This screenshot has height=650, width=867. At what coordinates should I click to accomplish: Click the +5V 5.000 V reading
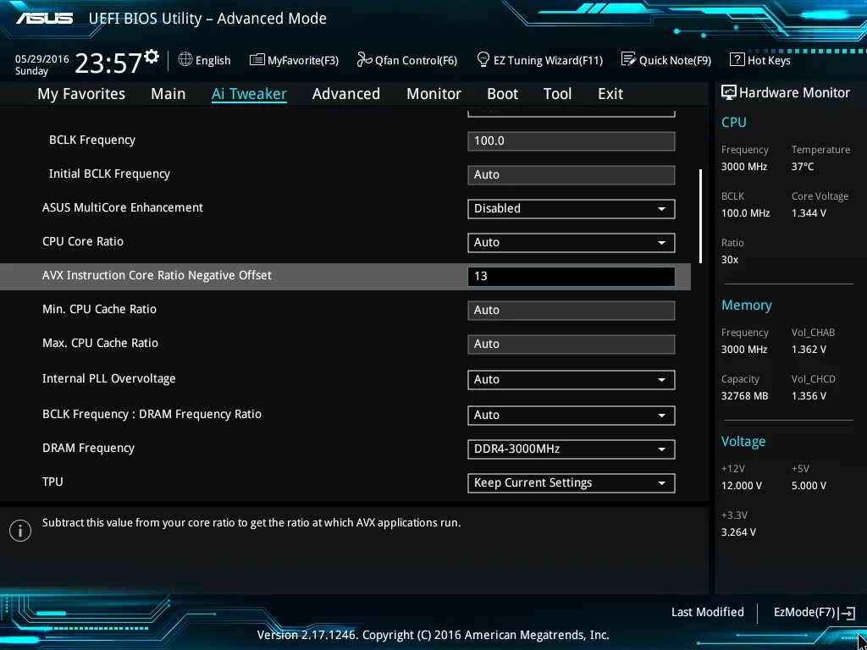809,485
